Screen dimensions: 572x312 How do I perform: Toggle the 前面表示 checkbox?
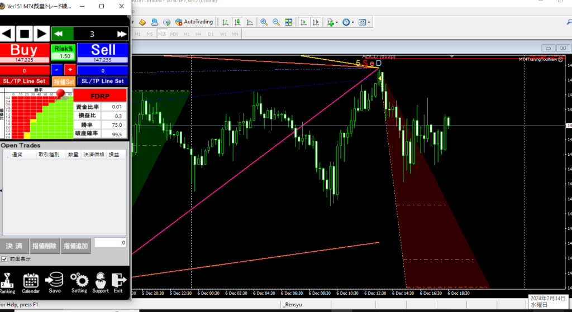(4, 259)
